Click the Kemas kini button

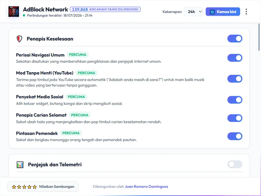click(223, 12)
